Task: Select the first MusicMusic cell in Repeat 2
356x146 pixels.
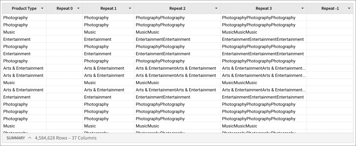Action: click(x=147, y=32)
